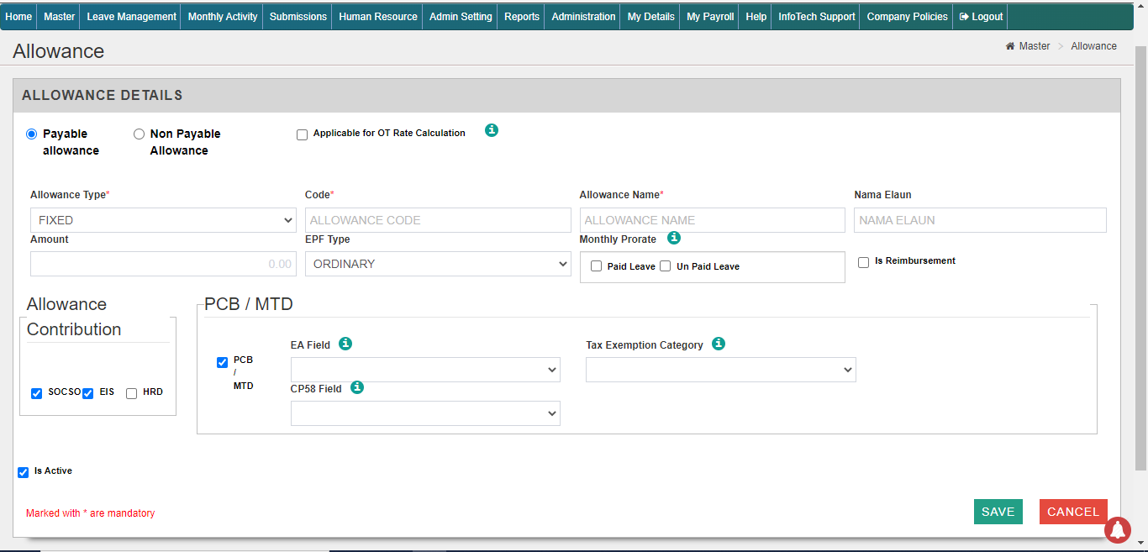Click info icon next to EA Field
The height and width of the screenshot is (552, 1148).
point(345,344)
